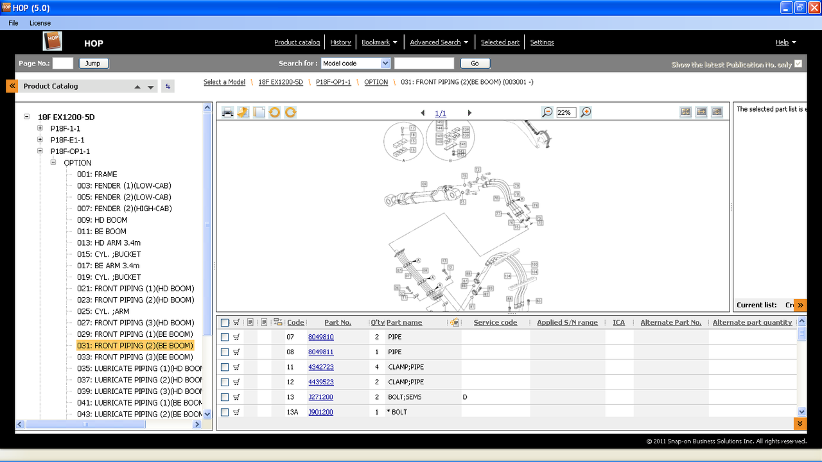Collapse the parts list with the orange down-arrow button
This screenshot has width=822, height=462.
(x=800, y=424)
